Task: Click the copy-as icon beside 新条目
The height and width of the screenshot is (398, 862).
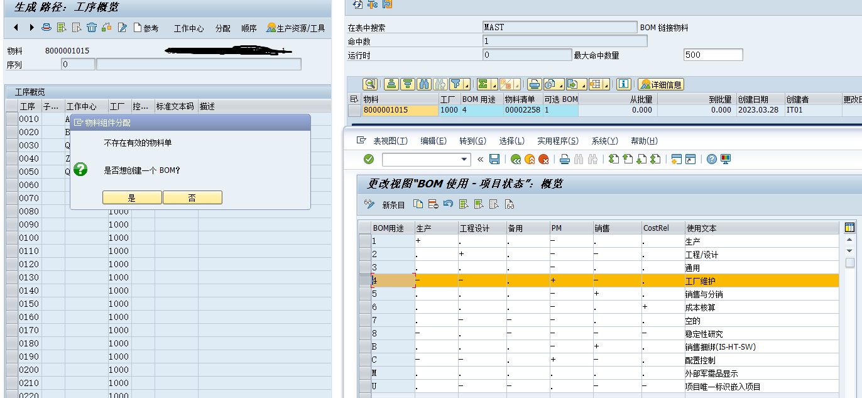Action: [x=418, y=204]
